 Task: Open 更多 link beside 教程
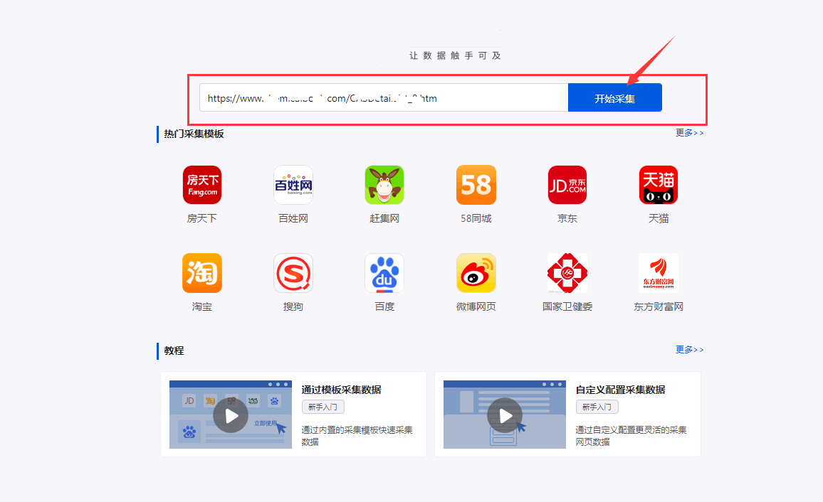point(689,350)
